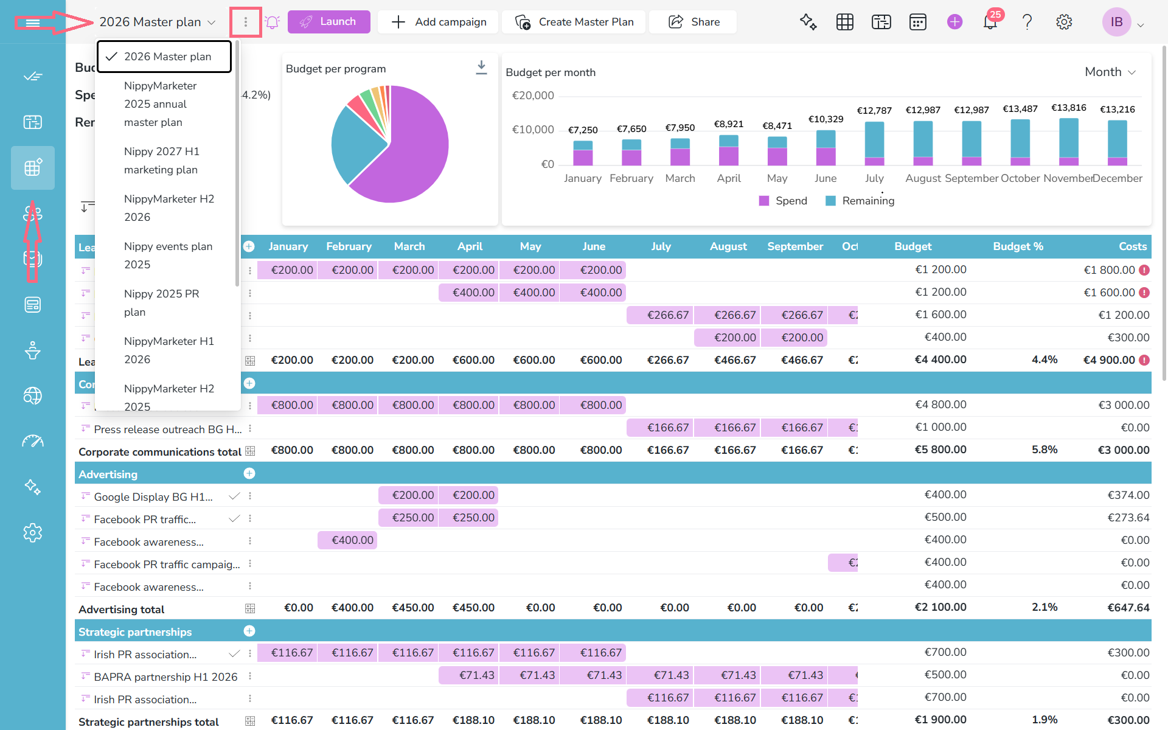Open the calendar view icon

click(917, 22)
